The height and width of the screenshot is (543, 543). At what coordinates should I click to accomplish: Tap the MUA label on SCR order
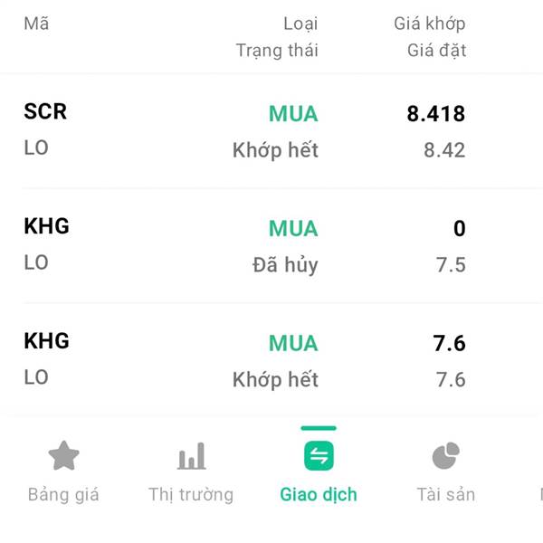click(293, 114)
